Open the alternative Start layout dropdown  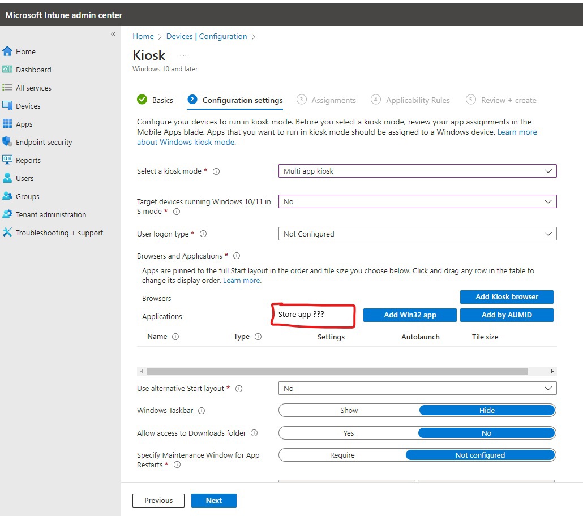418,388
